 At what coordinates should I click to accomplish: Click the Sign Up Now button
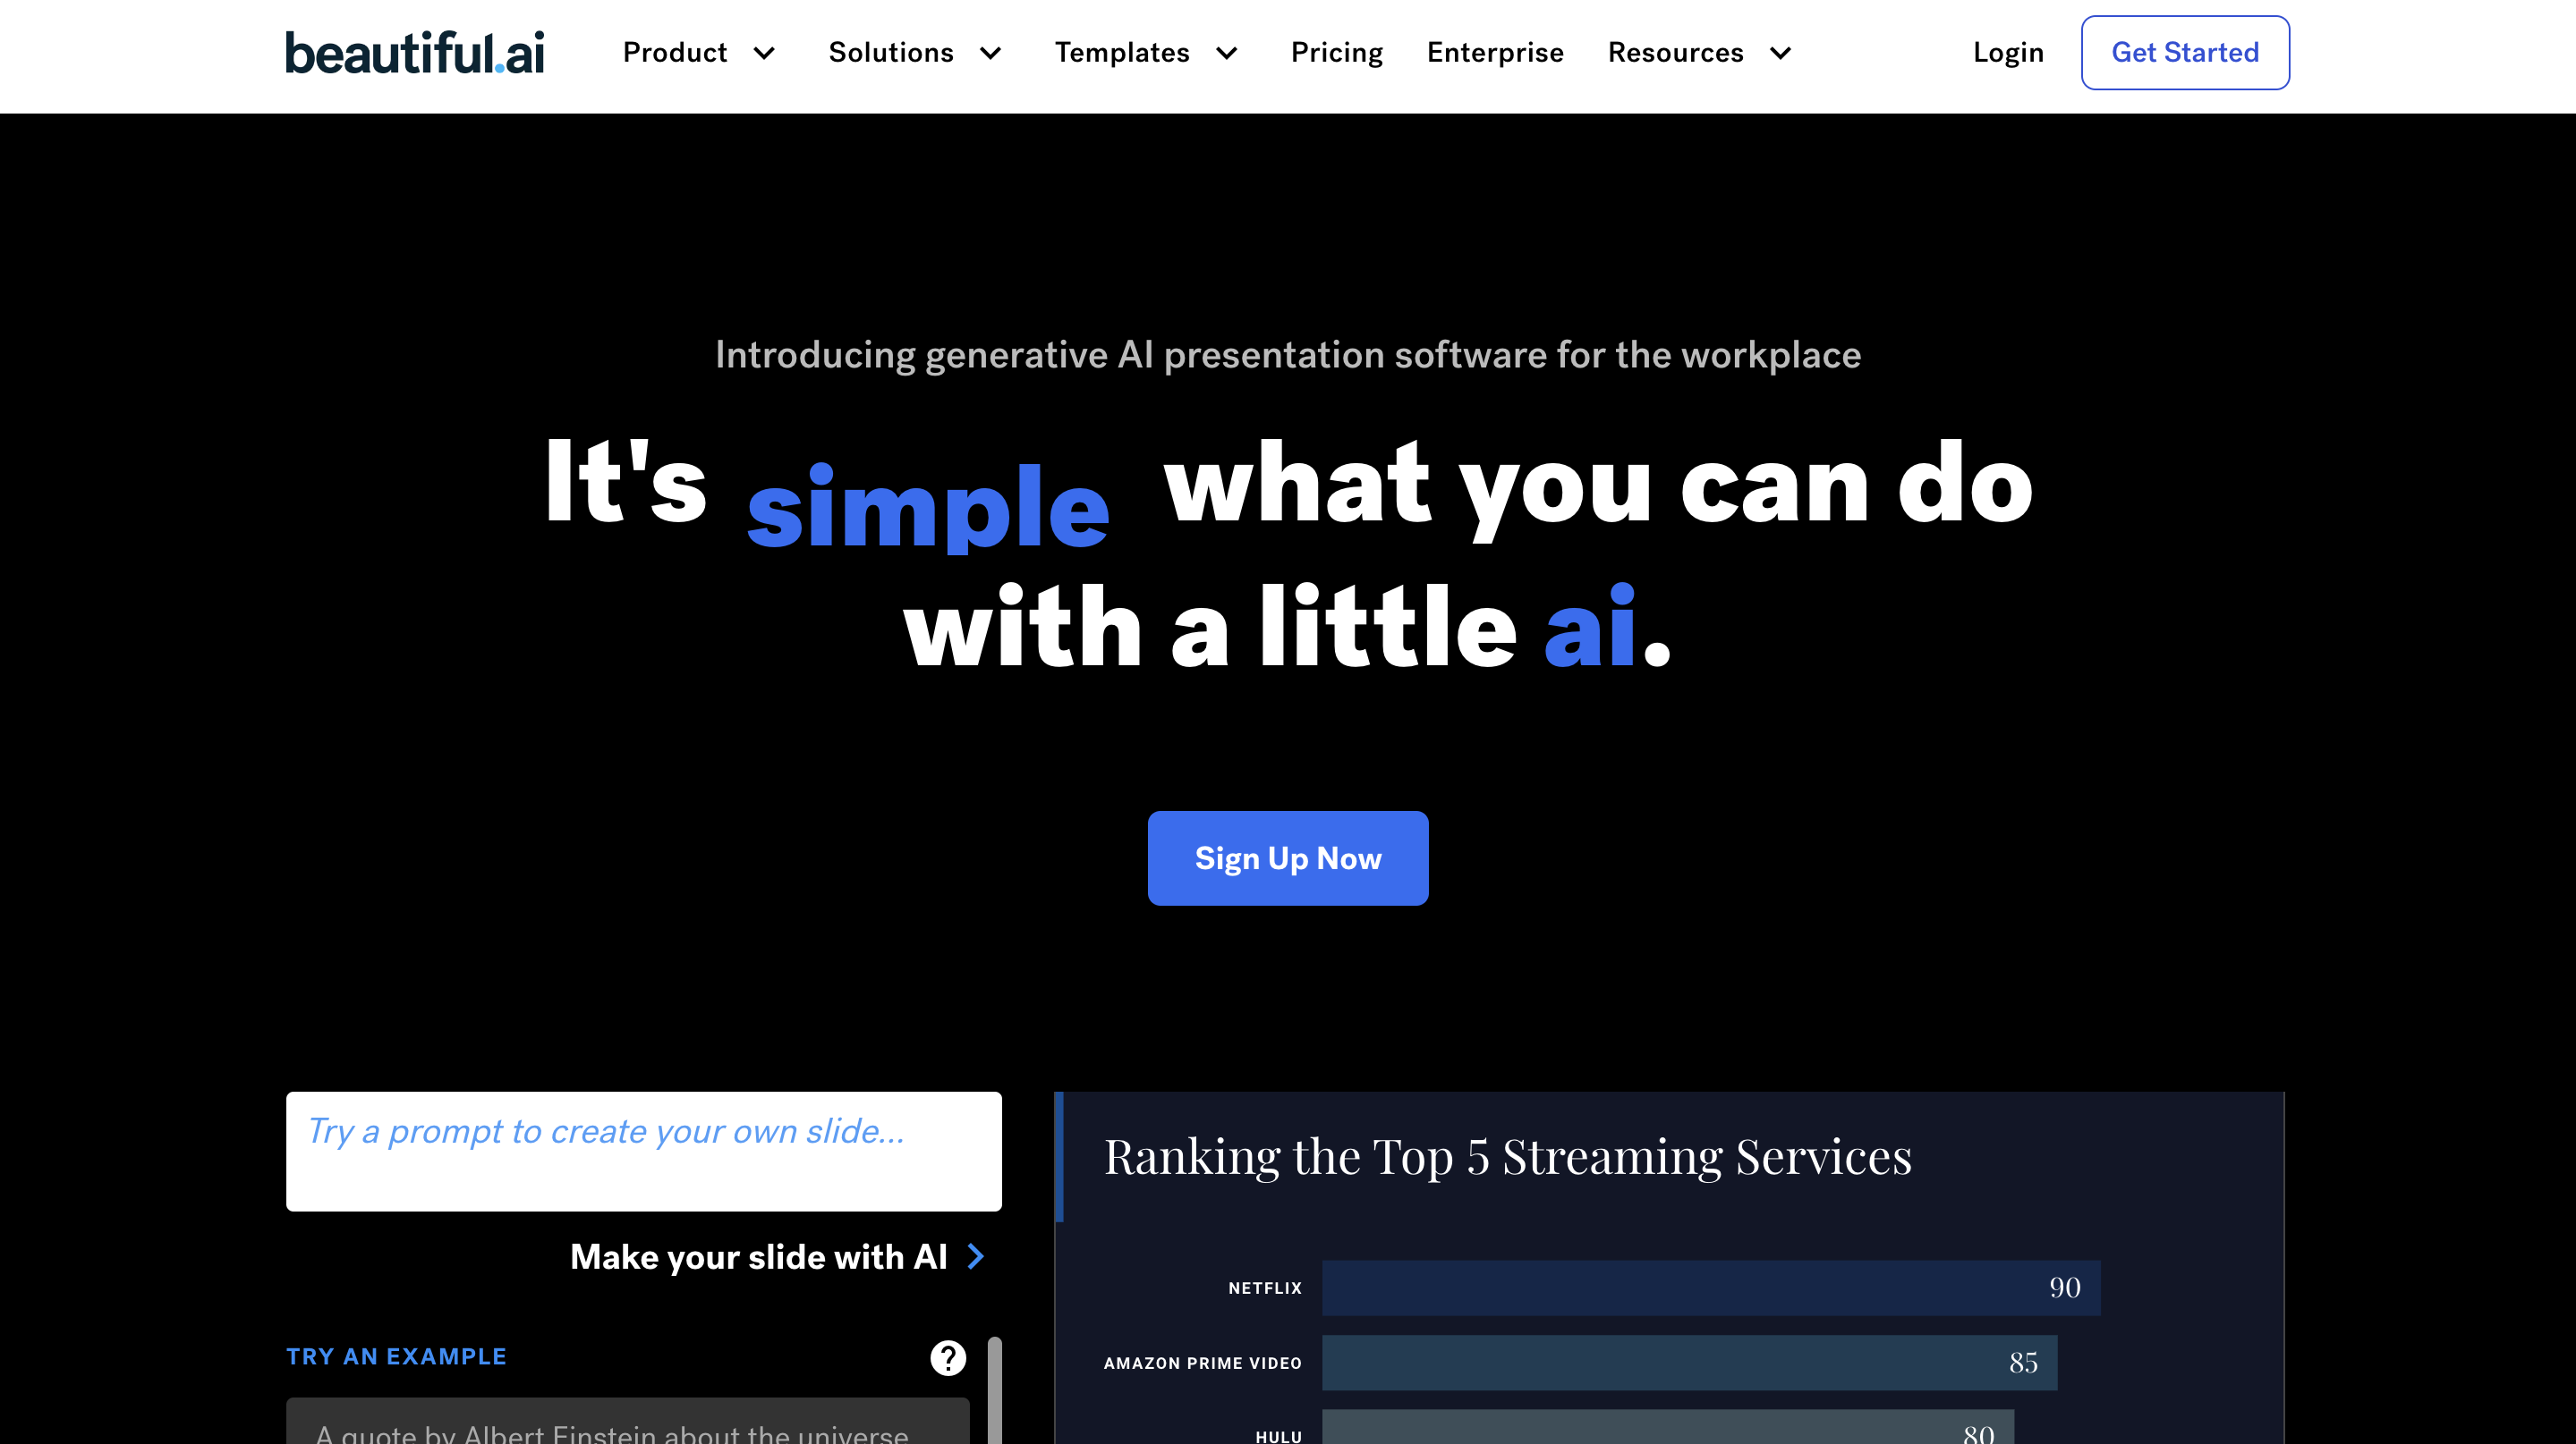(1288, 857)
